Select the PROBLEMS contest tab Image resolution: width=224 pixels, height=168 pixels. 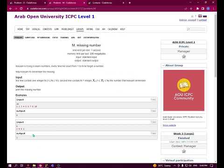(19, 37)
